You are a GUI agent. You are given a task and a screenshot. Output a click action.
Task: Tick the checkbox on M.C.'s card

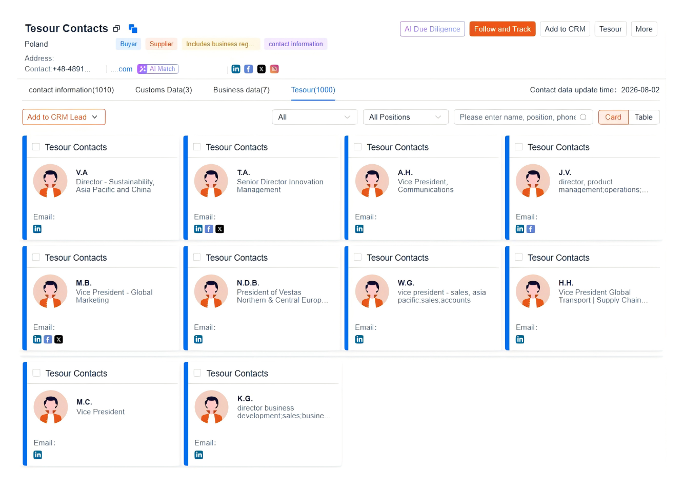coord(36,373)
